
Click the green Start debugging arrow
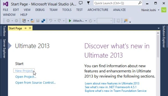point(70,21)
